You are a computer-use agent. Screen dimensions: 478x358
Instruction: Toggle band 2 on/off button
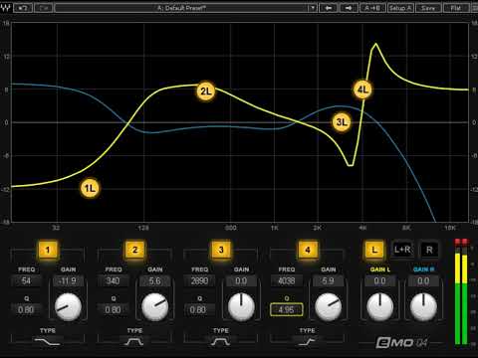click(134, 250)
